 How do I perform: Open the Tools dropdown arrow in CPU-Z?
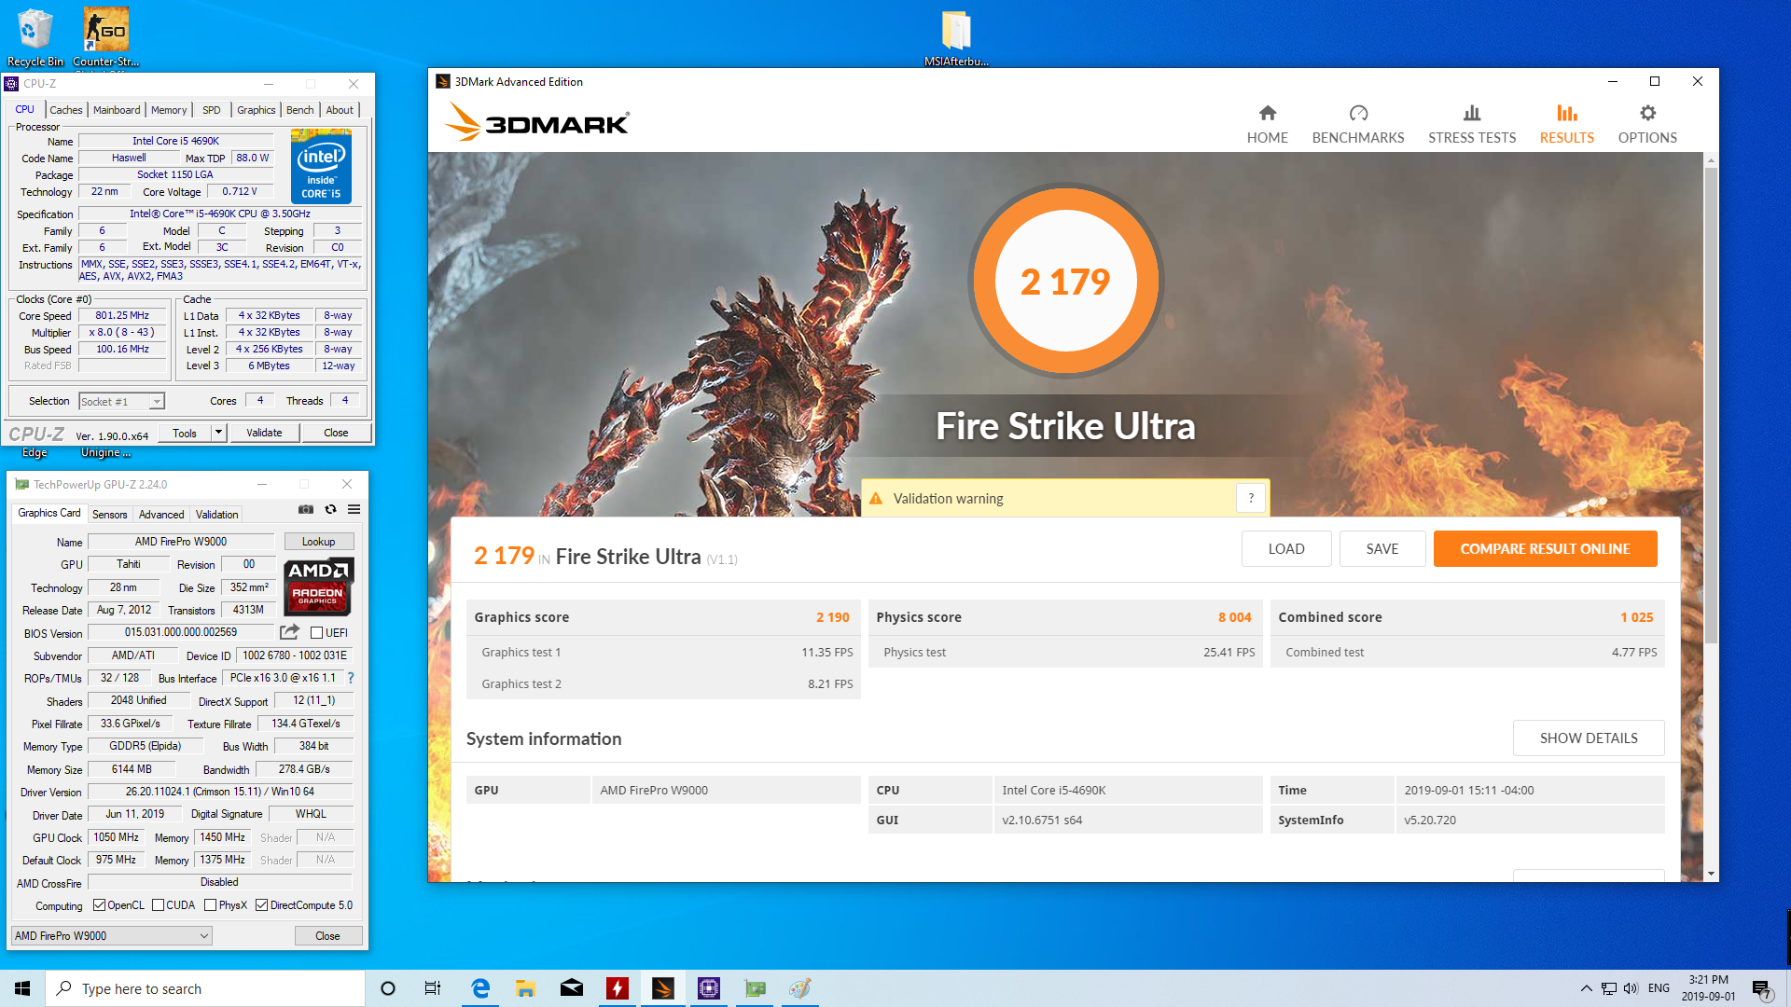pos(218,433)
